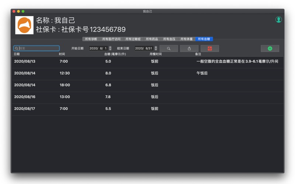
Task: Select the 2020/08/14 12:30 row time cell
Action: tap(65, 73)
